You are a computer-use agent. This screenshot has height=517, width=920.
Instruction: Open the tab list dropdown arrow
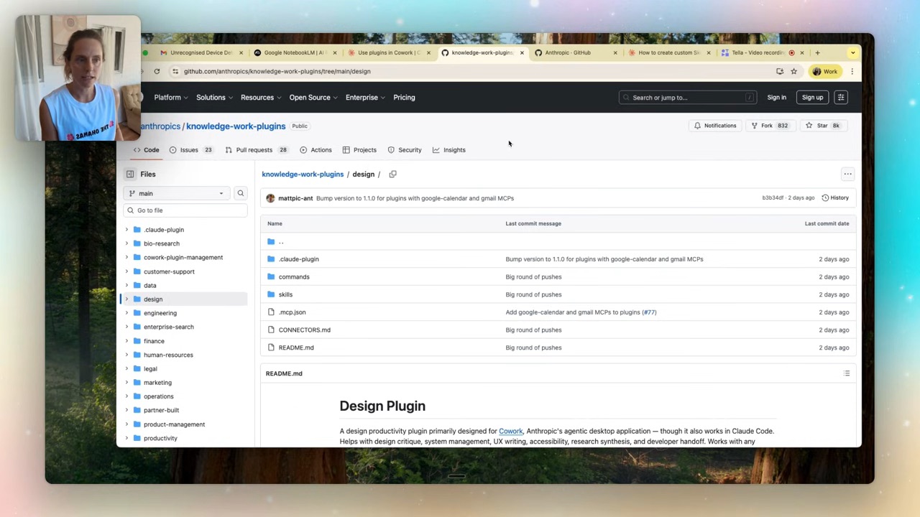coord(852,52)
